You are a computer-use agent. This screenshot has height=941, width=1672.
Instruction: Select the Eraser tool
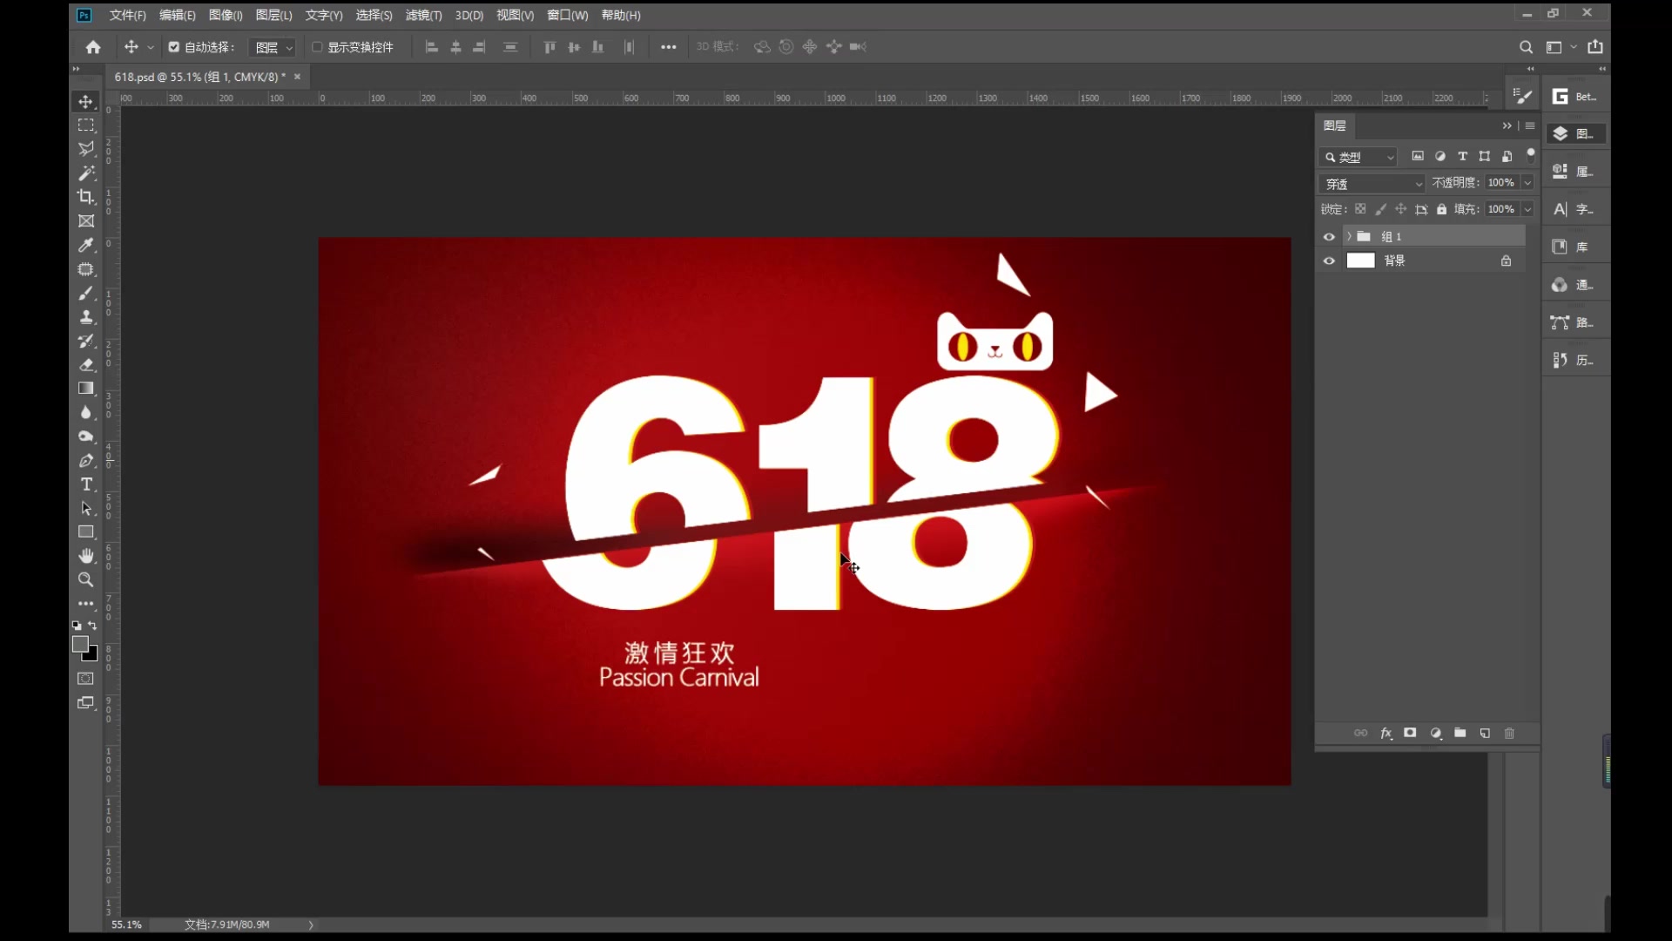[x=85, y=365]
